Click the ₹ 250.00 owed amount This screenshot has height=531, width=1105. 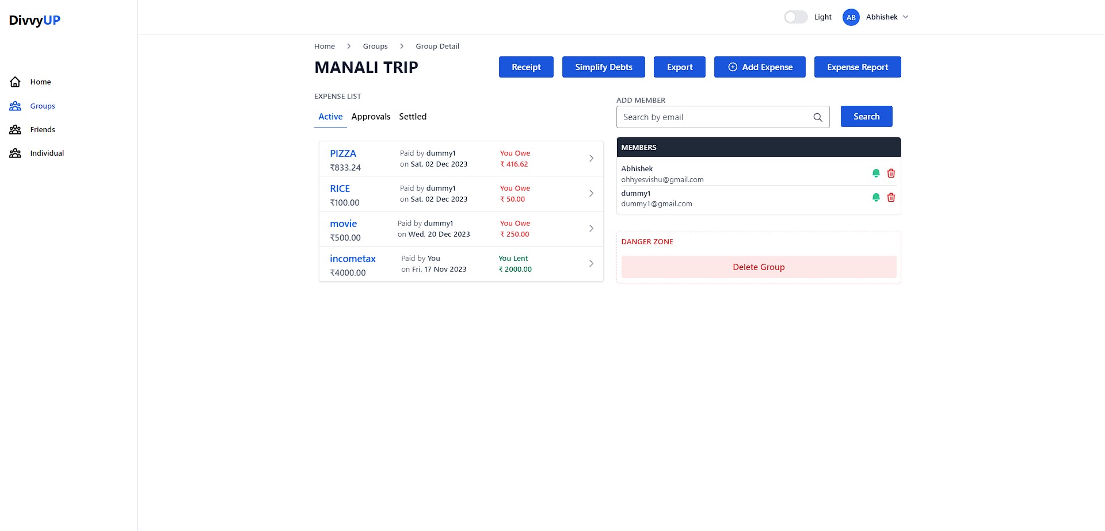tap(515, 234)
